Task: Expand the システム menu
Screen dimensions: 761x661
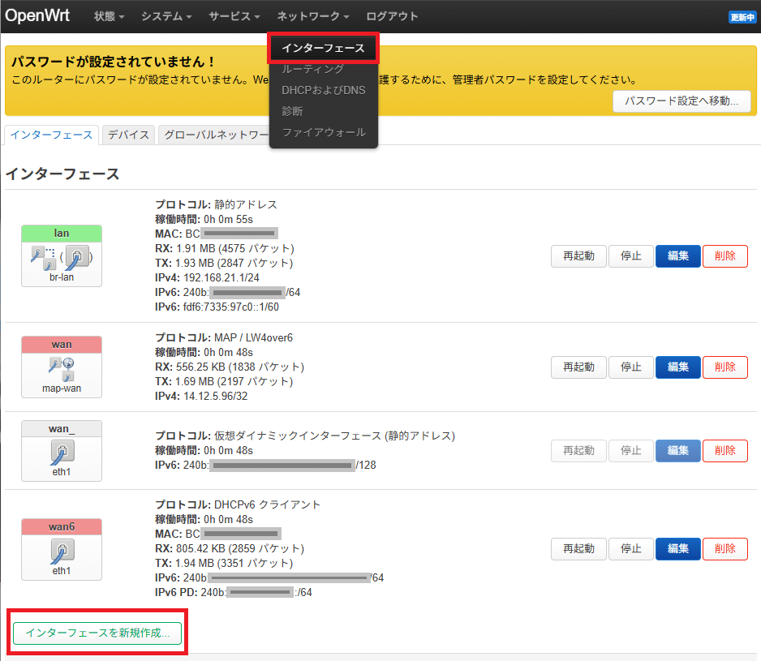Action: click(x=166, y=15)
